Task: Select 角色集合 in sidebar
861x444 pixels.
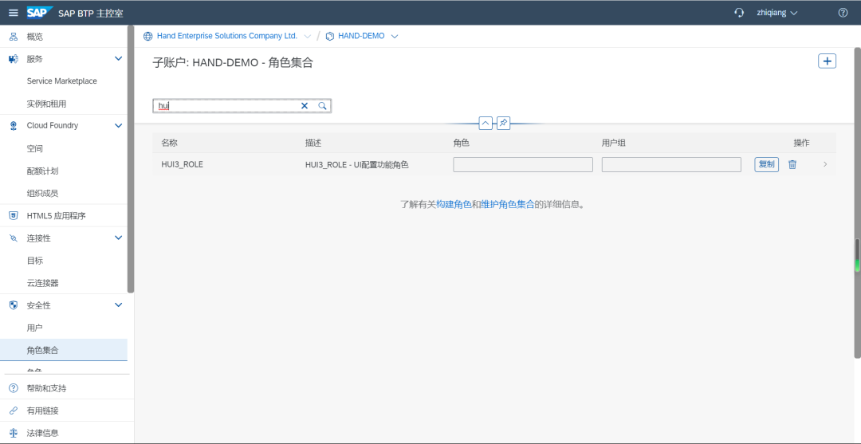Action: [64, 350]
